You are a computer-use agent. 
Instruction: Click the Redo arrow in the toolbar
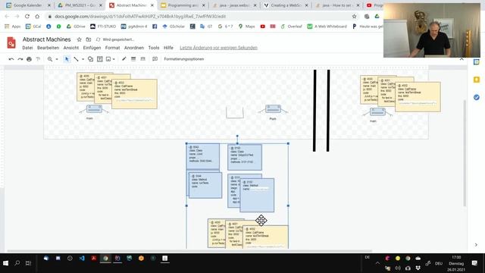click(20, 59)
